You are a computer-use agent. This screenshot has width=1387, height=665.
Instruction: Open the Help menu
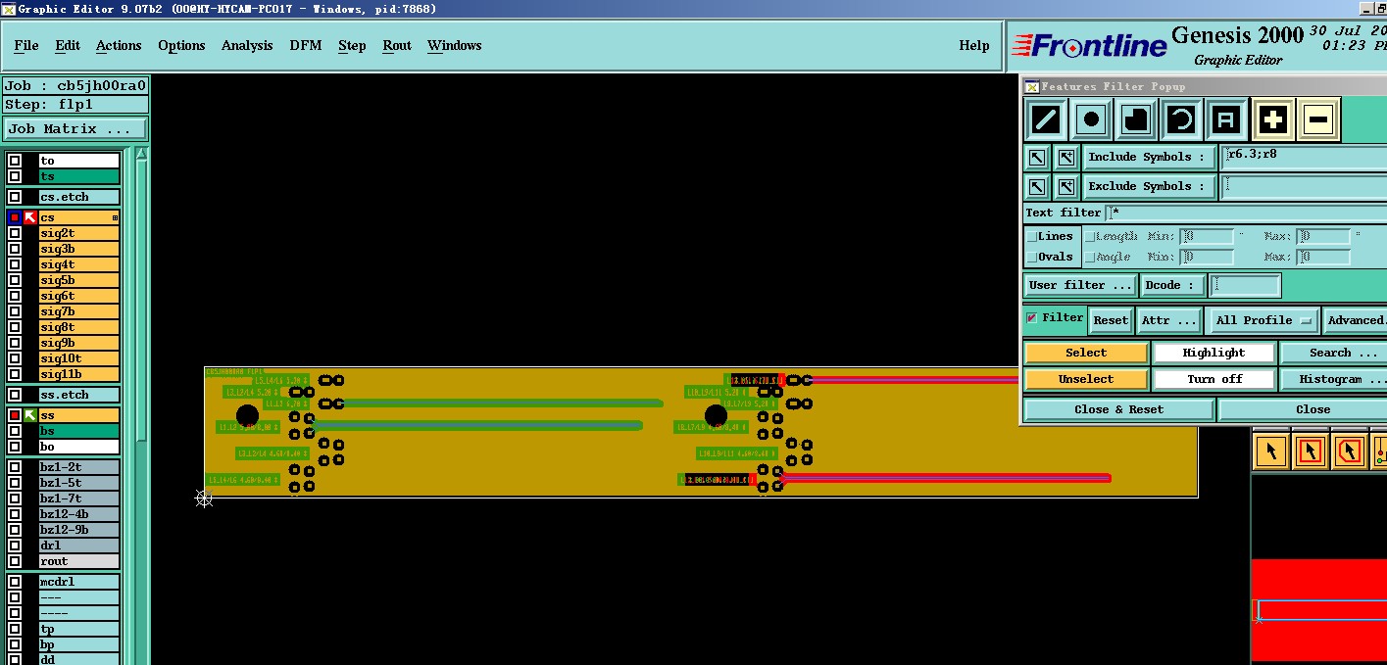tap(973, 45)
